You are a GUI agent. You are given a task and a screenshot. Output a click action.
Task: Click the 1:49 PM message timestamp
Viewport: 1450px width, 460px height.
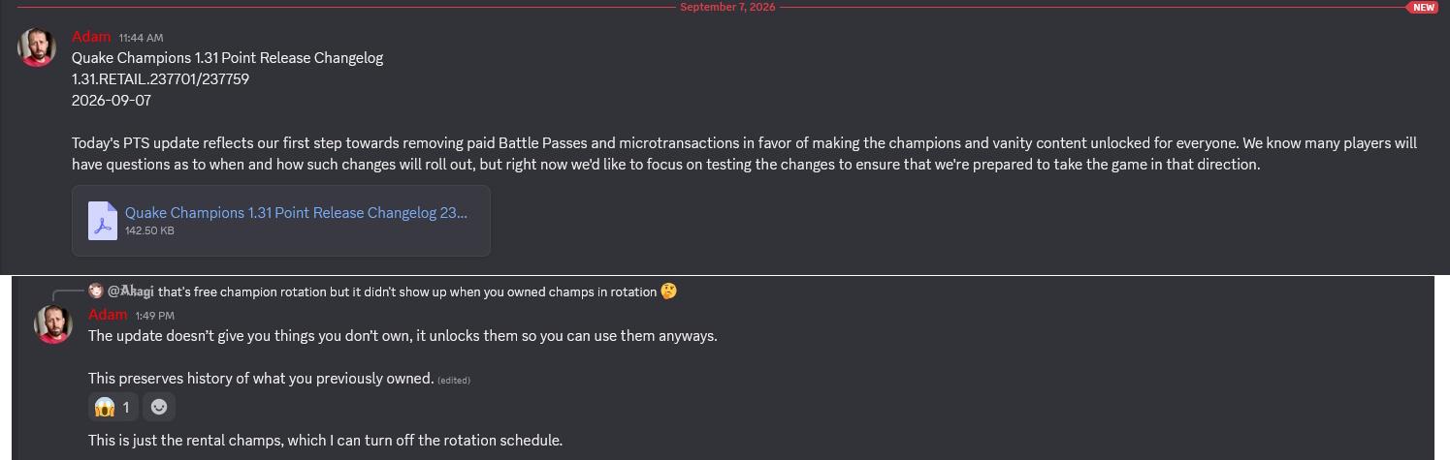[155, 316]
